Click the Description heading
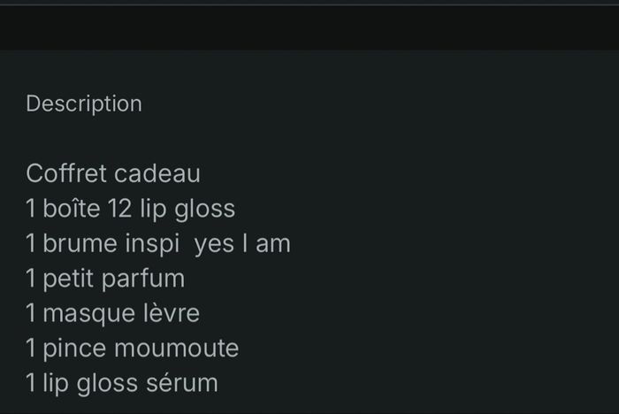619x414 pixels. click(x=84, y=103)
